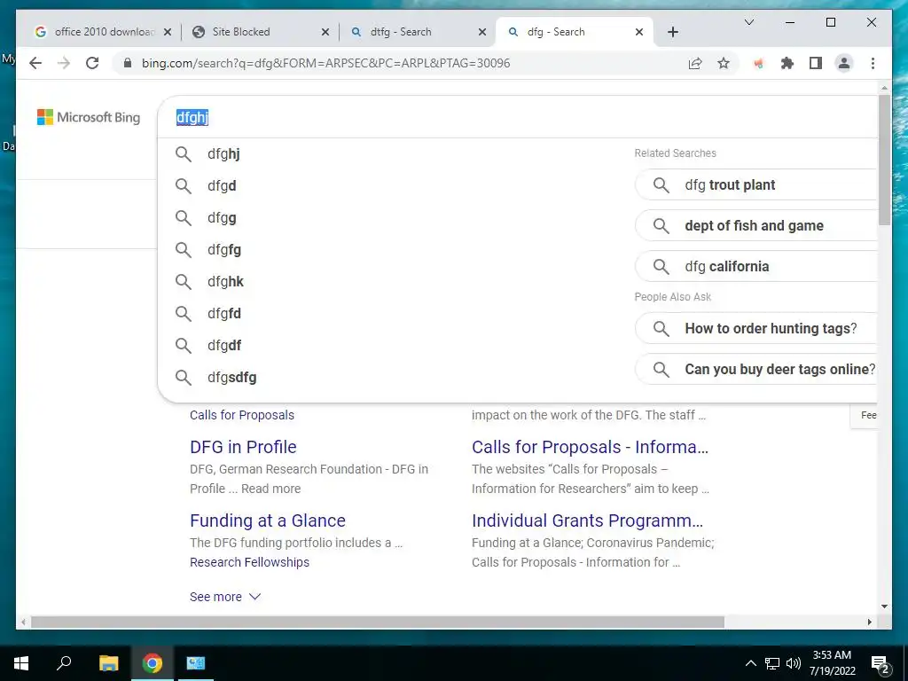Open the 'Research Fellowships' link
The width and height of the screenshot is (908, 681).
click(x=249, y=562)
